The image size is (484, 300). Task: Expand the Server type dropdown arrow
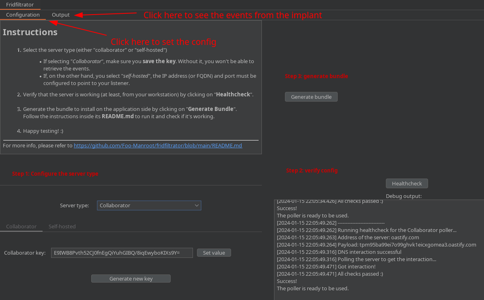pos(197,205)
